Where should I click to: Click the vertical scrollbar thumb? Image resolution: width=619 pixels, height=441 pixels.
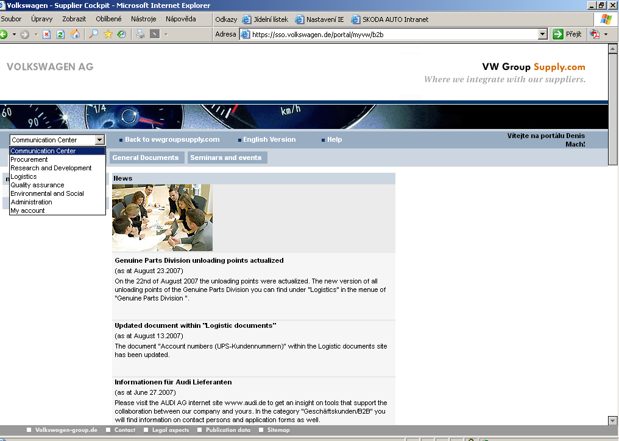[x=613, y=109]
